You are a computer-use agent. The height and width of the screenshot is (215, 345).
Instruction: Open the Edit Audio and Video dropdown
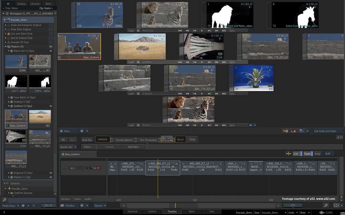click(328, 131)
